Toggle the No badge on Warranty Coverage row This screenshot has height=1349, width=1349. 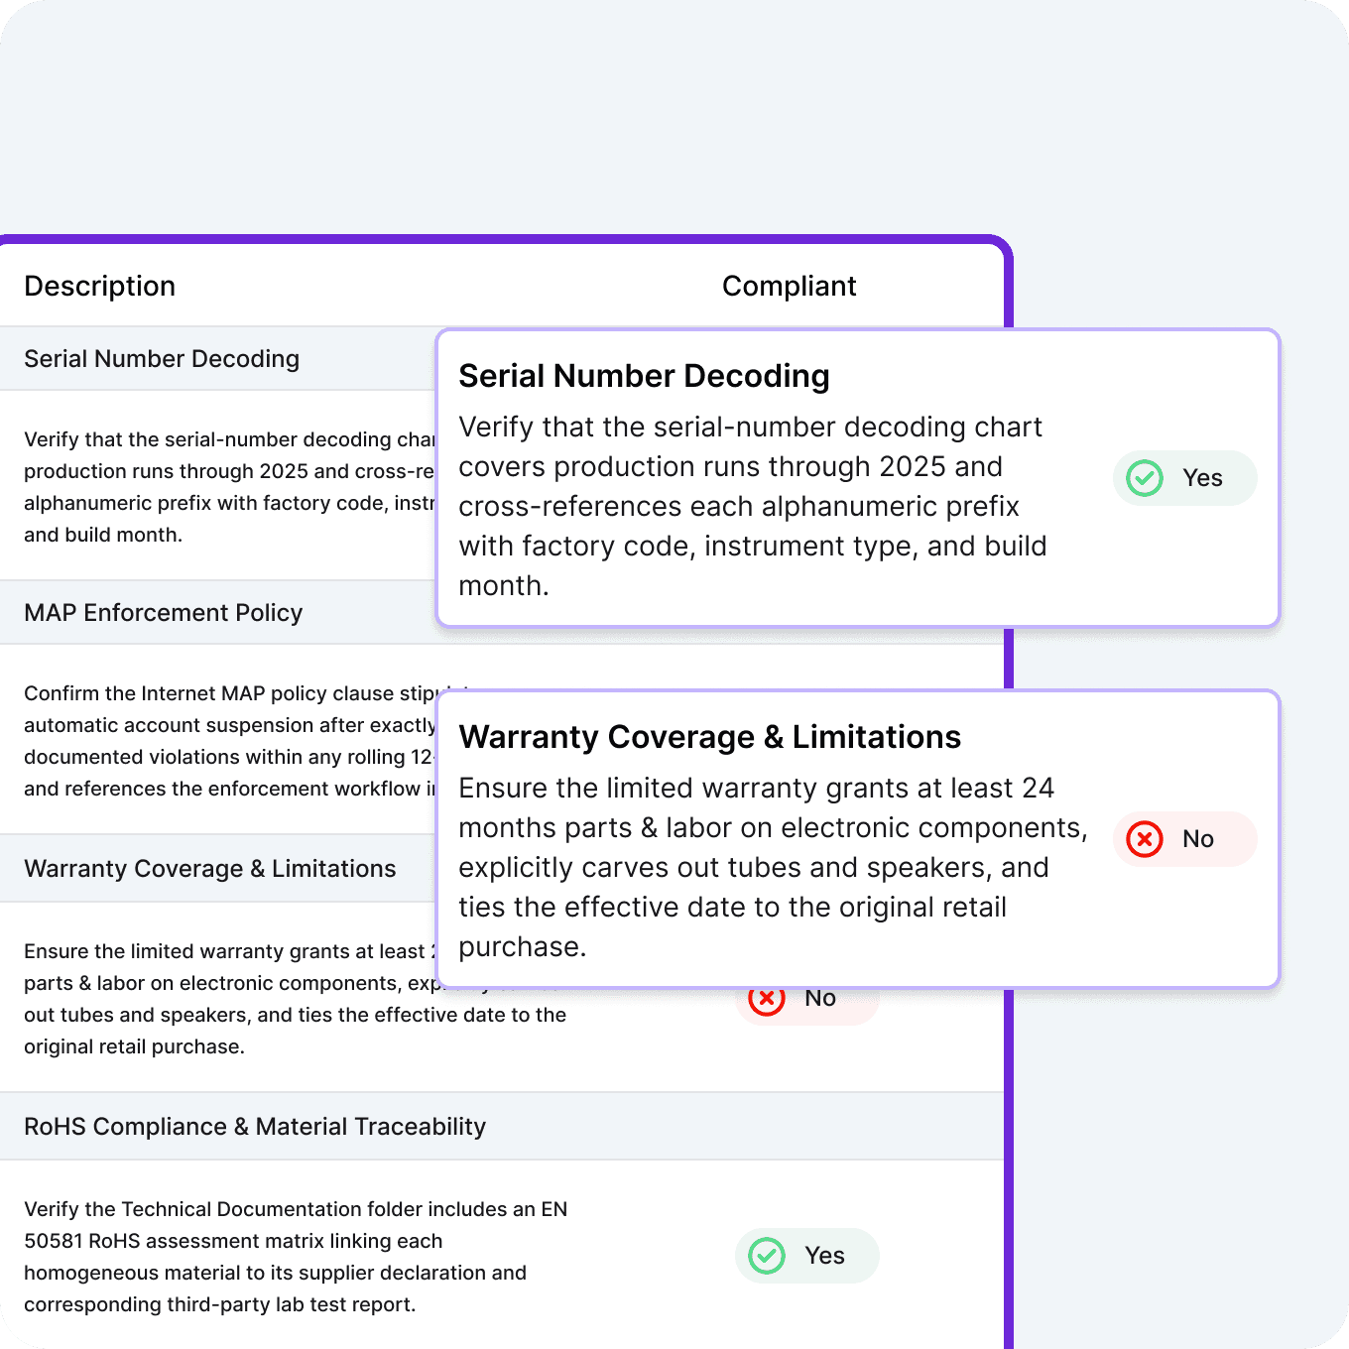pos(1184,839)
